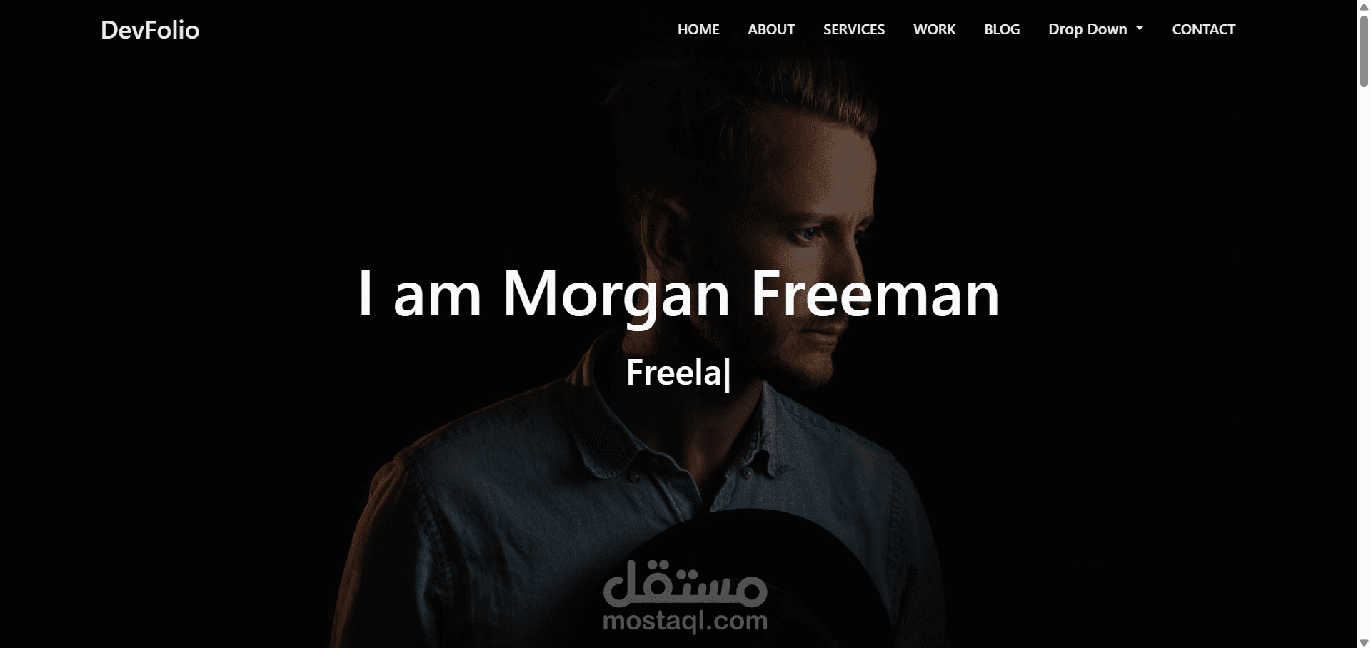Click the scrollbar down arrow
This screenshot has height=648, width=1371.
coord(1364,642)
